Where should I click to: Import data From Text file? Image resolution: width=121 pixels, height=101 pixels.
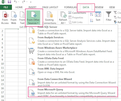pos(22,18)
